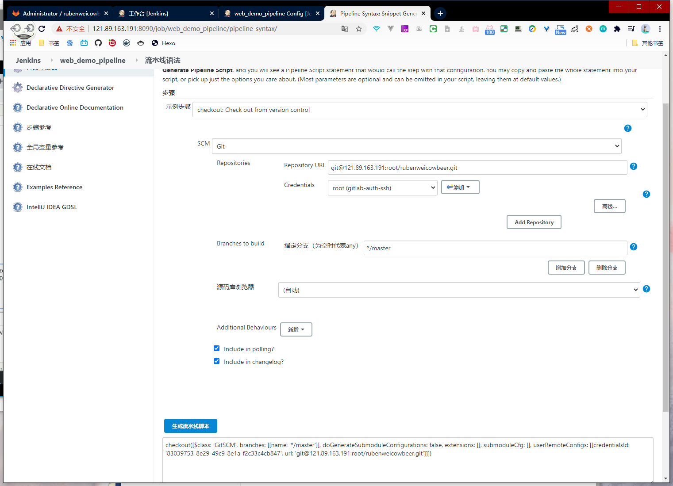Viewport: 673px width, 486px height.
Task: Click the page's vertical scrollbar thumb
Action: [665, 256]
